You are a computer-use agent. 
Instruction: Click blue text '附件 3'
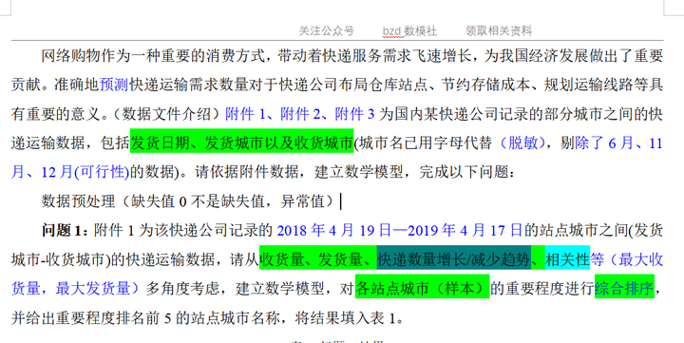[x=354, y=114]
